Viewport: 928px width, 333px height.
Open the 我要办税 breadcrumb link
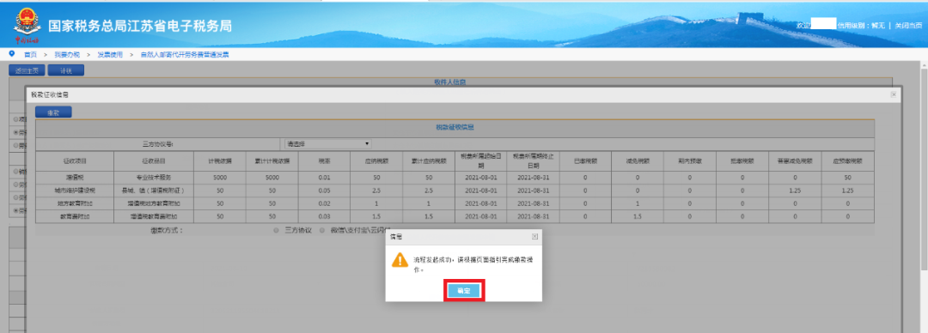(67, 54)
